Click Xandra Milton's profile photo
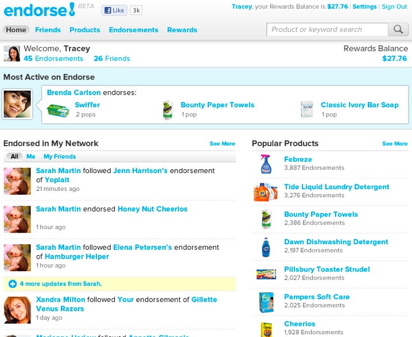The height and width of the screenshot is (337, 412). pyautogui.click(x=17, y=310)
